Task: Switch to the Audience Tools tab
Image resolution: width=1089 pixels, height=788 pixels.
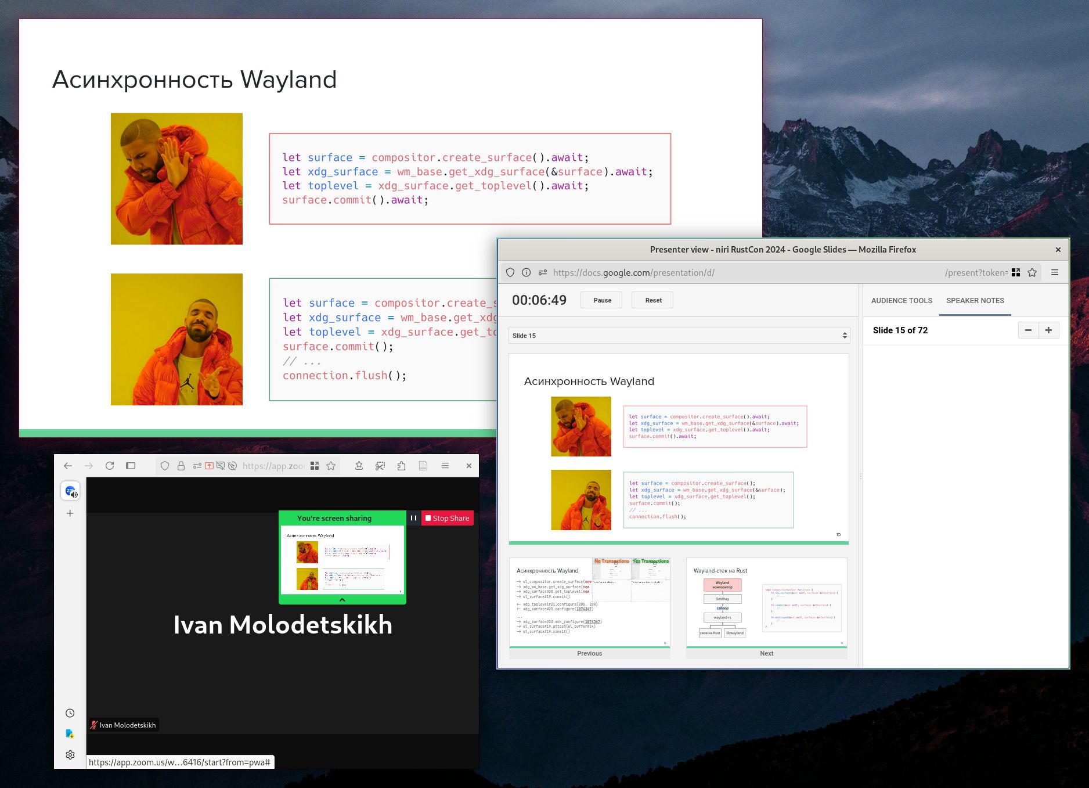Action: pyautogui.click(x=901, y=300)
